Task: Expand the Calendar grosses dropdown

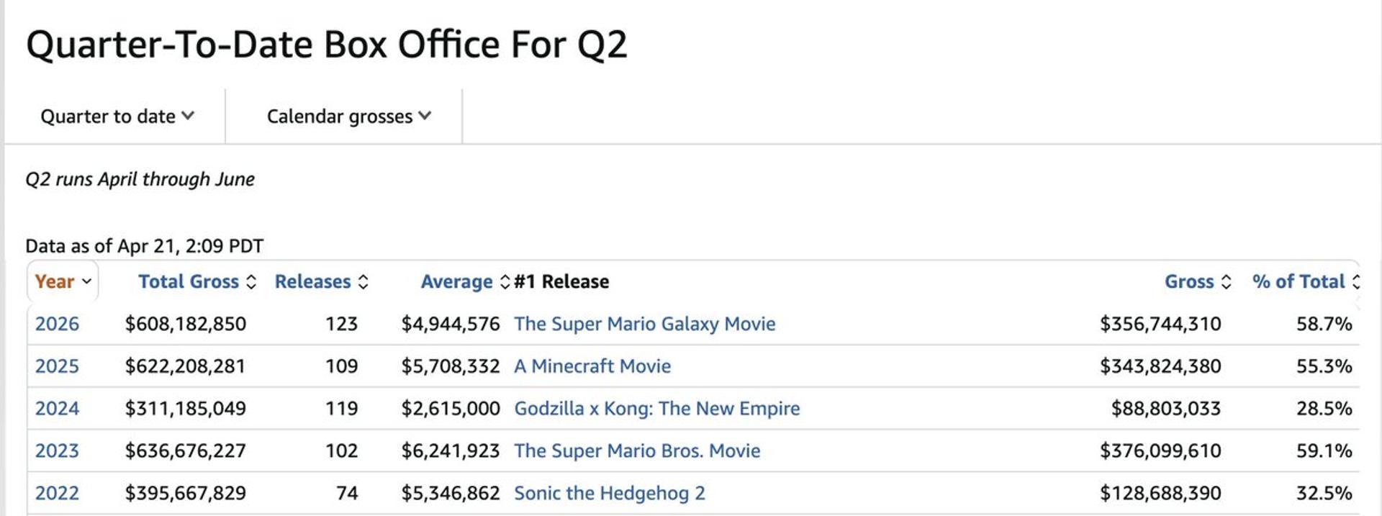Action: 348,116
